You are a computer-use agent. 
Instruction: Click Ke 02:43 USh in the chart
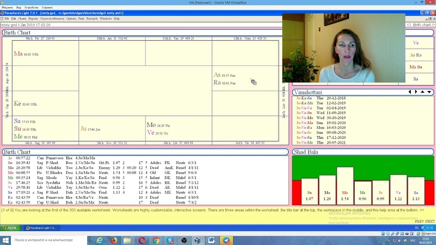(25, 103)
